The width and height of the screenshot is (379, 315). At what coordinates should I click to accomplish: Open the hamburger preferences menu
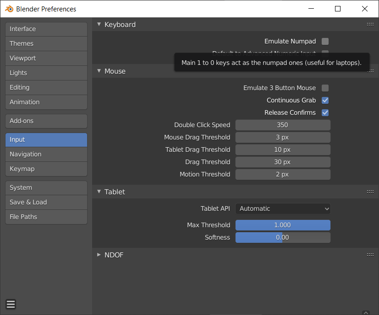pyautogui.click(x=11, y=304)
